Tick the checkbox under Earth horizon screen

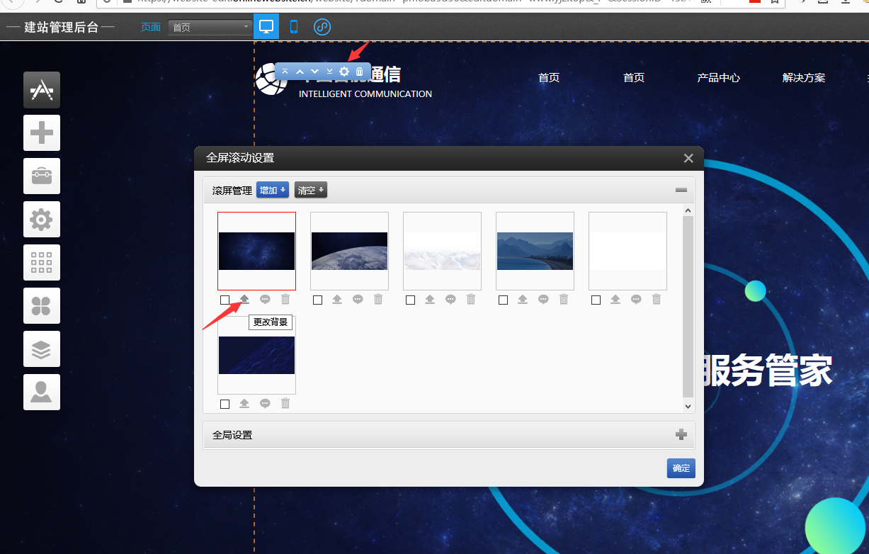point(317,300)
